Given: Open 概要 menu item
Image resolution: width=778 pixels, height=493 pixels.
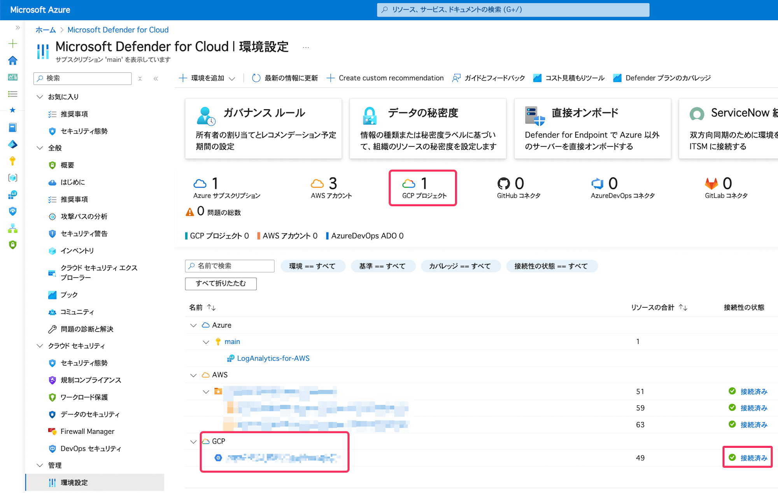Looking at the screenshot, I should click(67, 165).
